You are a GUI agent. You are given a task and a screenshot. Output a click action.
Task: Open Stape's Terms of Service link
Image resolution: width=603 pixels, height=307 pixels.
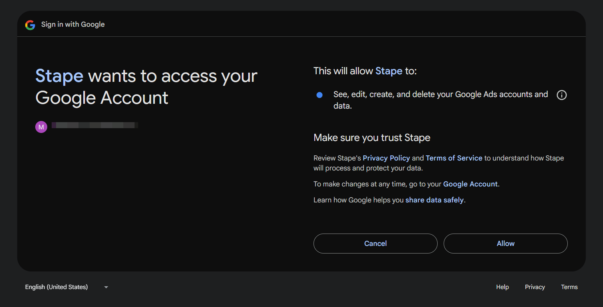coord(454,158)
